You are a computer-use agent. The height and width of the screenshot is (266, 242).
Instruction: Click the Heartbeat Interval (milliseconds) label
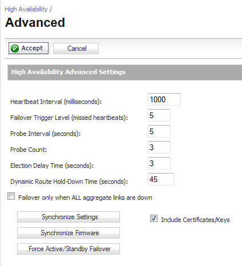pyautogui.click(x=56, y=102)
